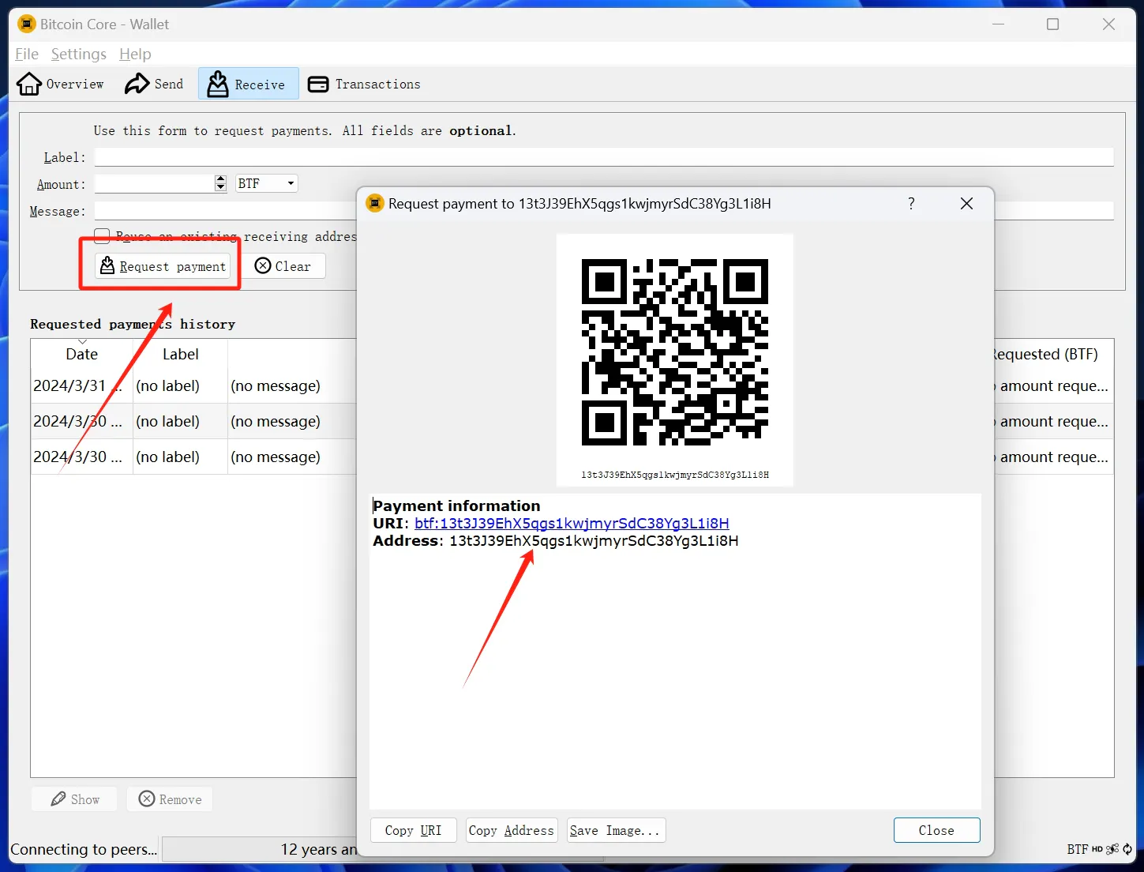Focus the Label input field
This screenshot has height=872, width=1144.
pos(604,157)
